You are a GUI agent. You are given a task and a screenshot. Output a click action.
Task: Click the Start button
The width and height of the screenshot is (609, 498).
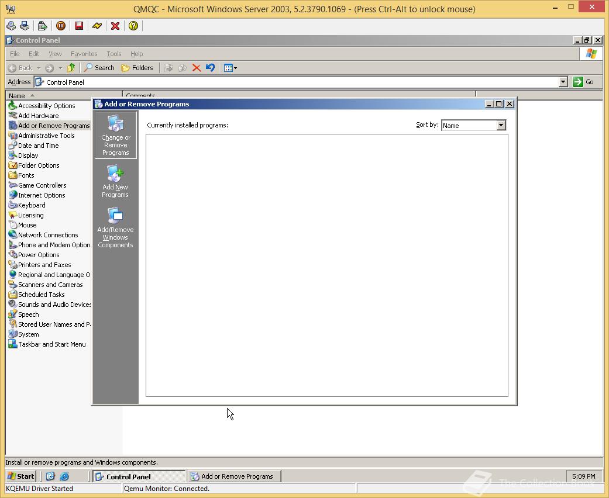tap(22, 476)
